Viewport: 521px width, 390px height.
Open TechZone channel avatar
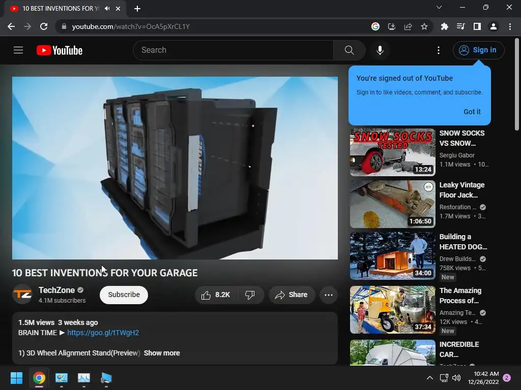click(x=22, y=294)
